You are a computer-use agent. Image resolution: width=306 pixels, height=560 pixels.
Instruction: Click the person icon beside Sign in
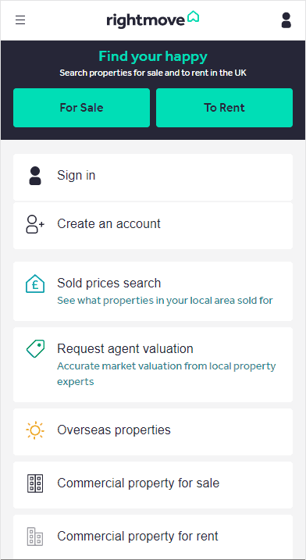click(x=35, y=176)
